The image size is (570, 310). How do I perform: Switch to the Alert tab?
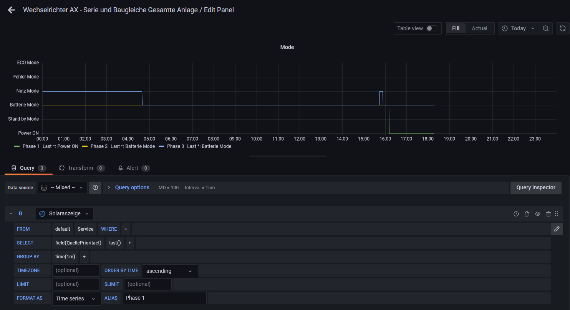coord(132,168)
